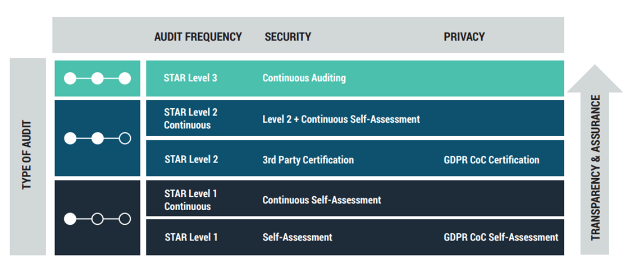Click the three filled dots audit icon
The width and height of the screenshot is (630, 264).
click(97, 78)
